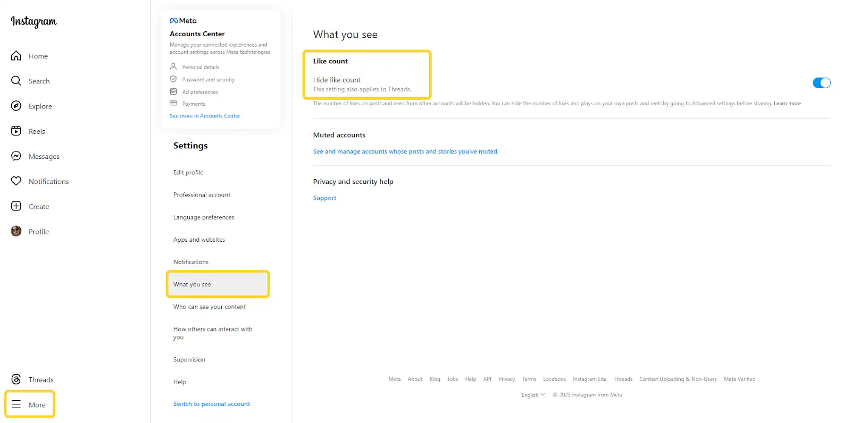The width and height of the screenshot is (851, 423).
Task: Click the Notifications heart icon
Action: [x=16, y=181]
